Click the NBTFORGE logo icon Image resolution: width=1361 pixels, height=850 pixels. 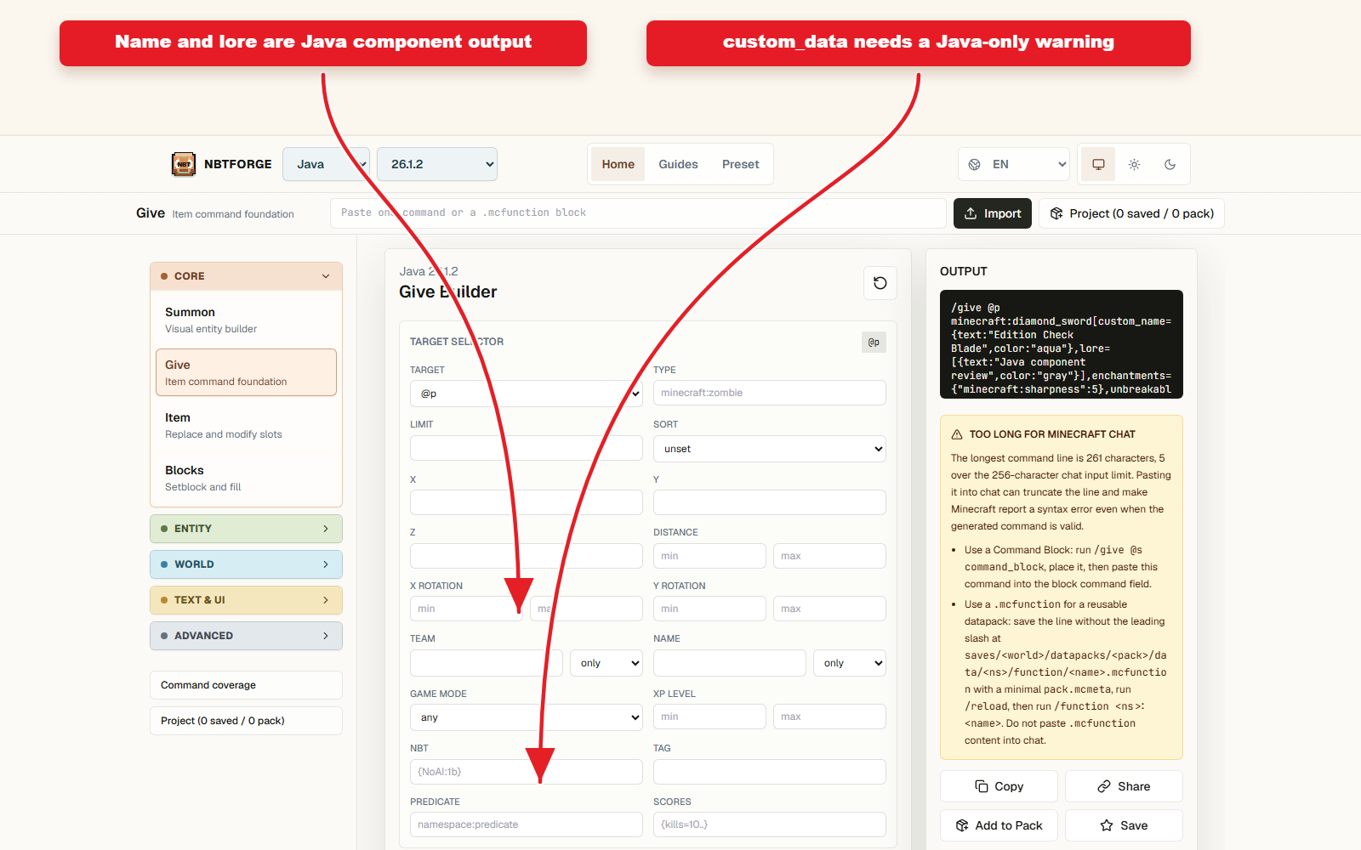click(x=184, y=164)
